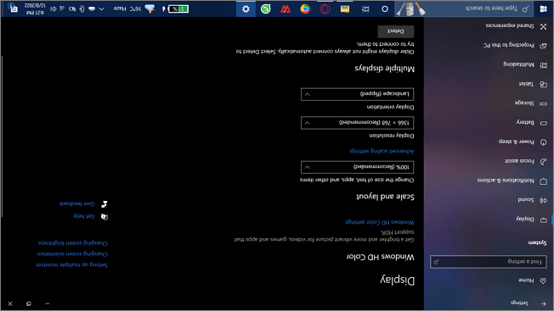
Task: Click the Windows HD Color heading
Action: pos(380,257)
